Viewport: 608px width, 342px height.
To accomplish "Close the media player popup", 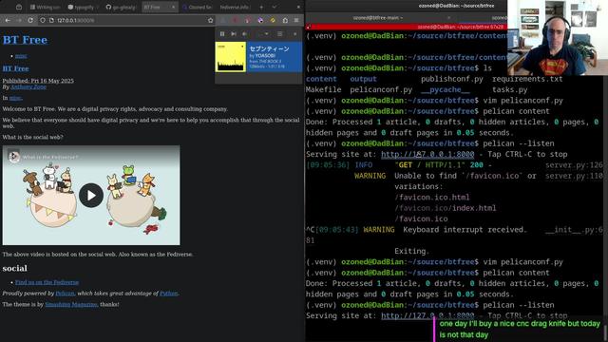I will (x=294, y=34).
